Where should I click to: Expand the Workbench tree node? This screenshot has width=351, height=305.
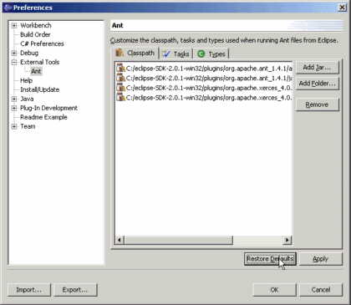pyautogui.click(x=14, y=26)
